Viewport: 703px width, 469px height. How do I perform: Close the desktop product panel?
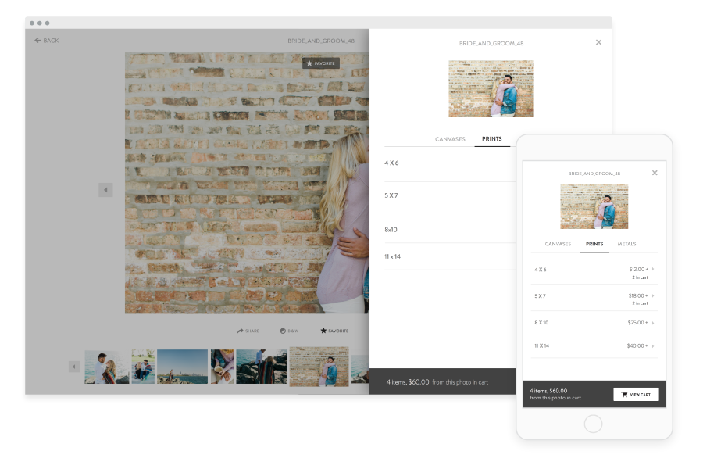598,42
